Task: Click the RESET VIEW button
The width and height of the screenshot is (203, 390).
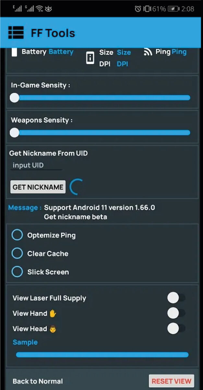Action: coord(172,381)
